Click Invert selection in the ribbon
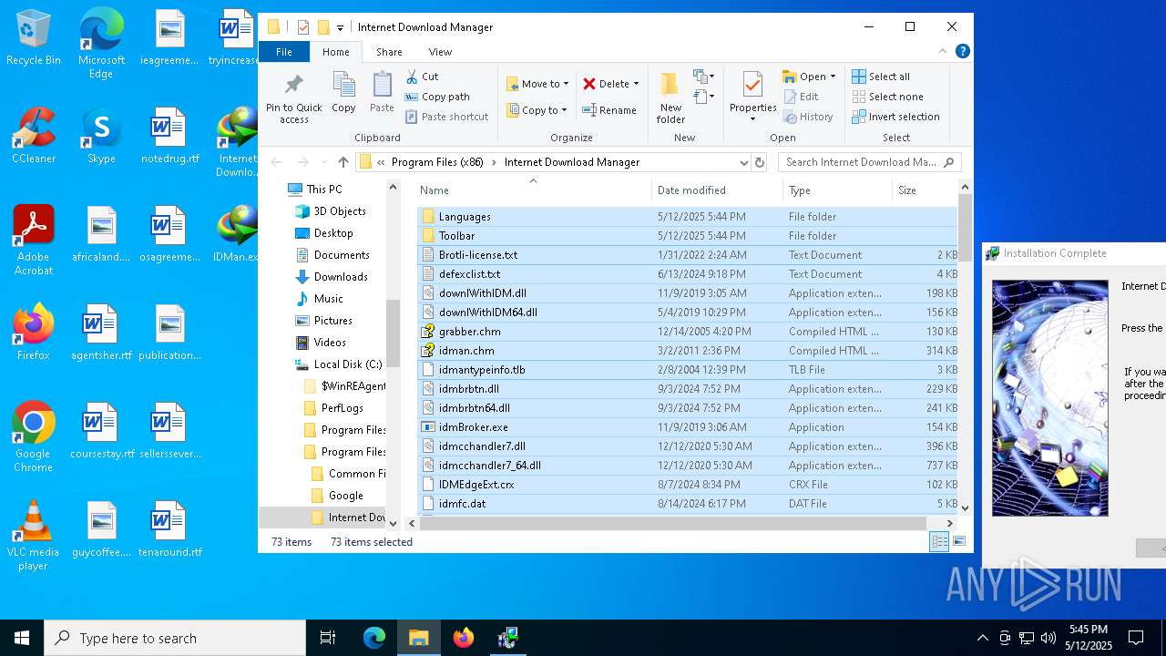Viewport: 1166px width, 656px height. click(895, 117)
